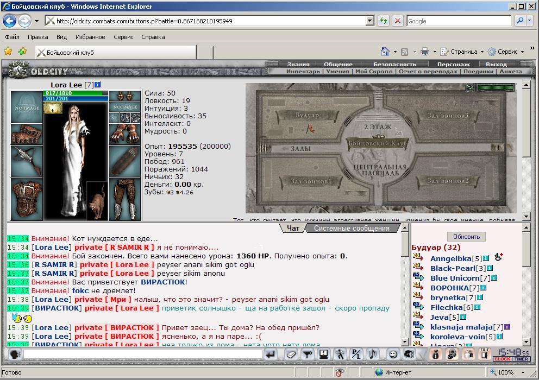
Task: Open the Print dropdown arrow
Action: pos(435,52)
